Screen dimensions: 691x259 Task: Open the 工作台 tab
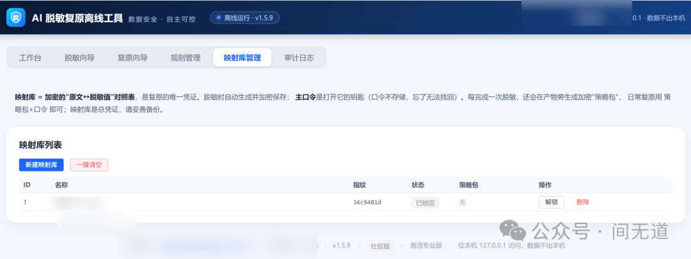coord(31,57)
